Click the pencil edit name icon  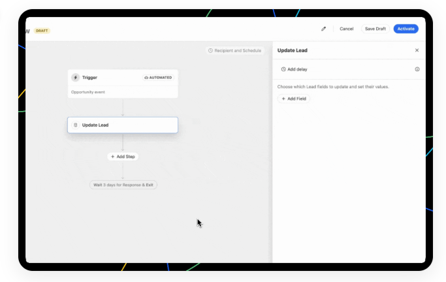[x=323, y=29]
